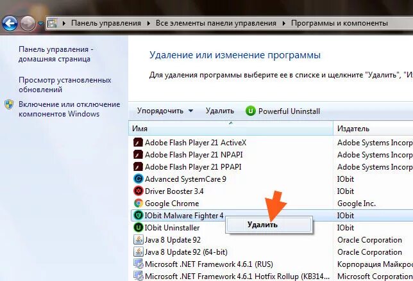413x281 pixels.
Task: Click the Google Chrome icon
Action: tap(138, 203)
